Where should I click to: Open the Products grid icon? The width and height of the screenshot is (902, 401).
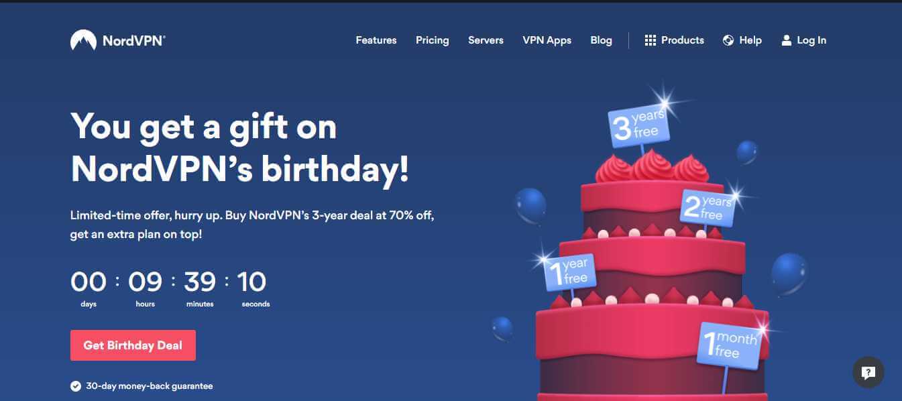650,40
